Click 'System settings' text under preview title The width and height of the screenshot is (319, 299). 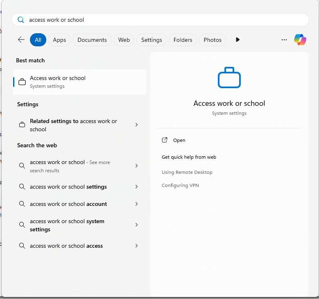[229, 113]
